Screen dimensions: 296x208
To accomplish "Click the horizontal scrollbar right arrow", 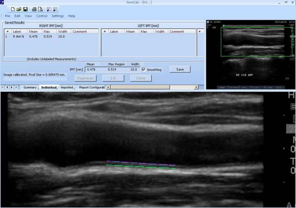I will [x=196, y=88].
